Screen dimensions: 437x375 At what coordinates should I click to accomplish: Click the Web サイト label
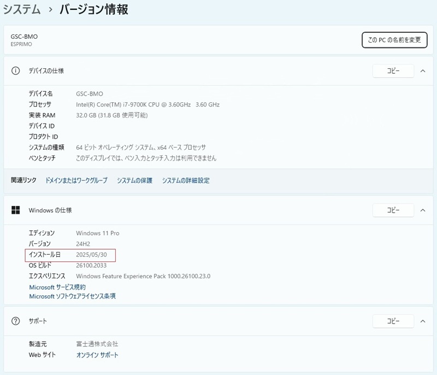coord(43,355)
